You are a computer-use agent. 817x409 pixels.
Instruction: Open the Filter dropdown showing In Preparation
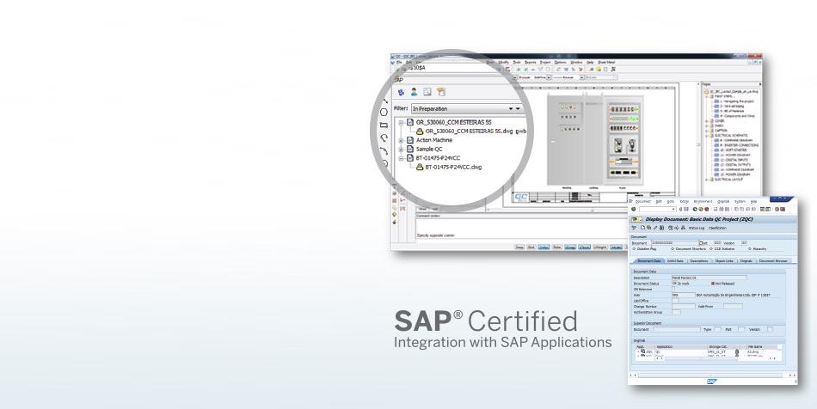(466, 109)
